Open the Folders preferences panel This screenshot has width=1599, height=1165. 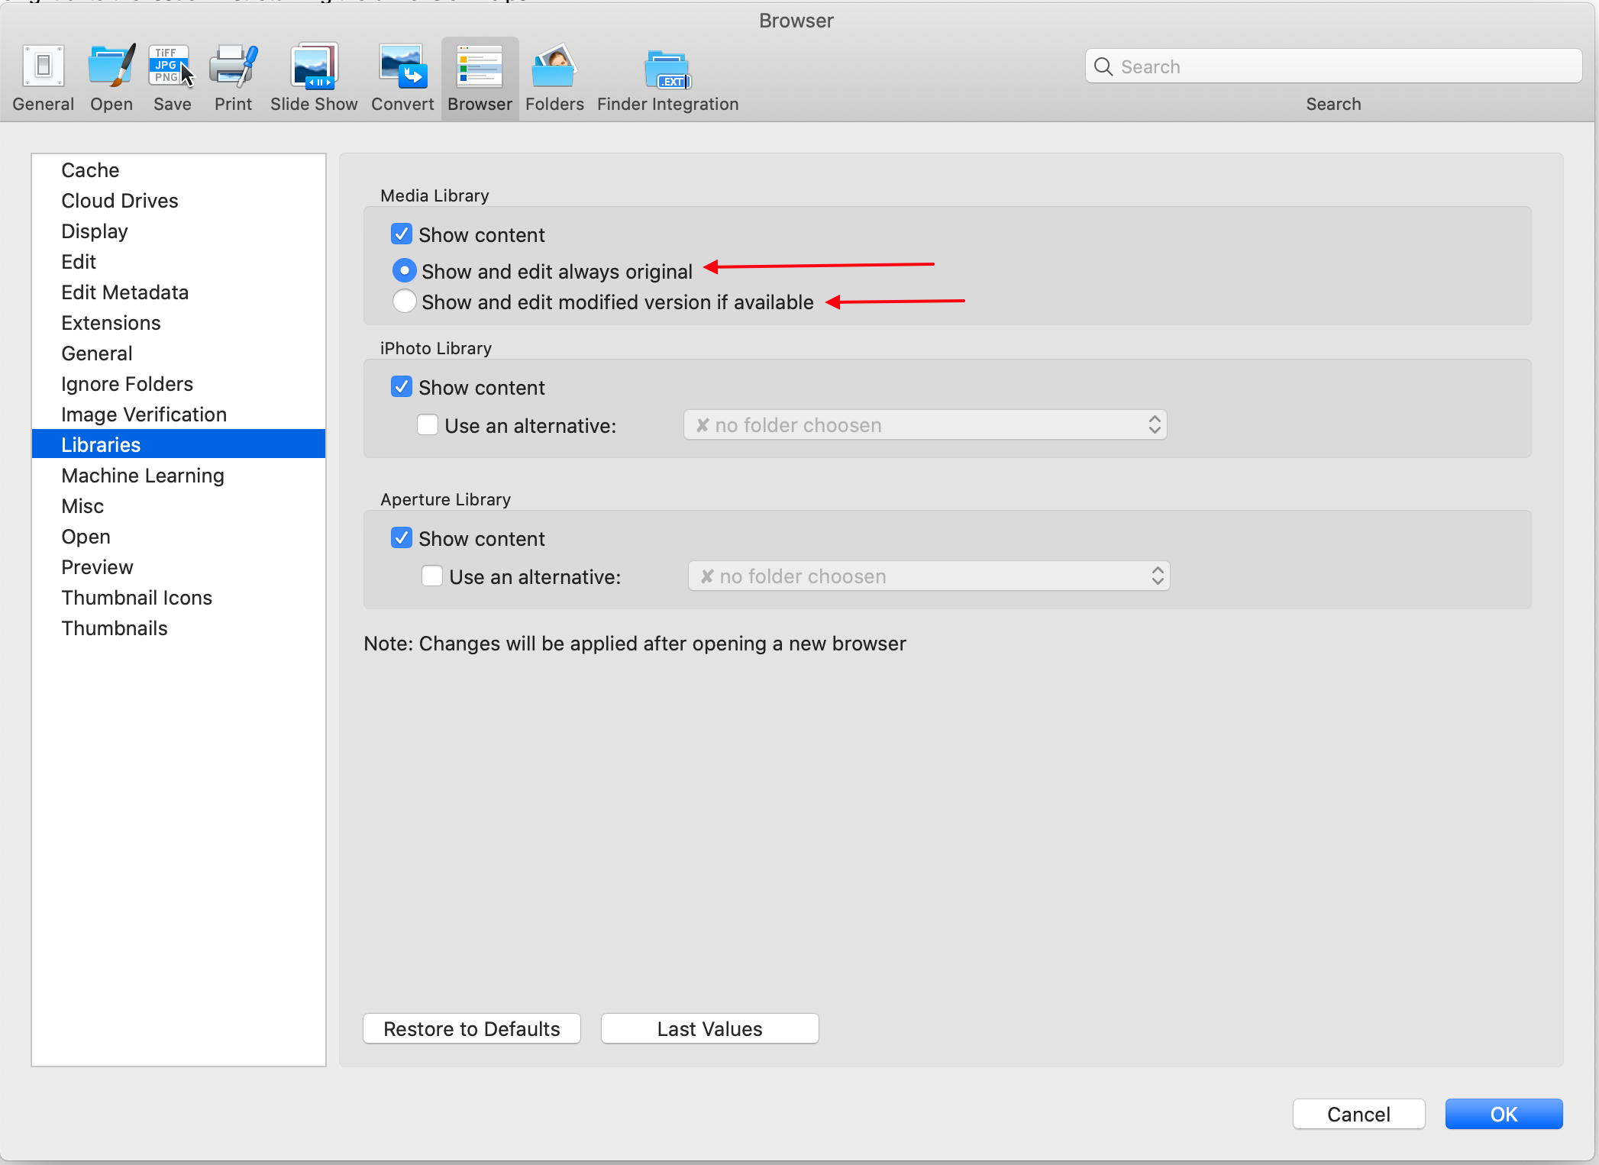[555, 77]
